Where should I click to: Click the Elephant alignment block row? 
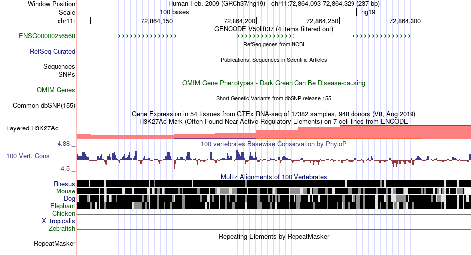[274, 206]
